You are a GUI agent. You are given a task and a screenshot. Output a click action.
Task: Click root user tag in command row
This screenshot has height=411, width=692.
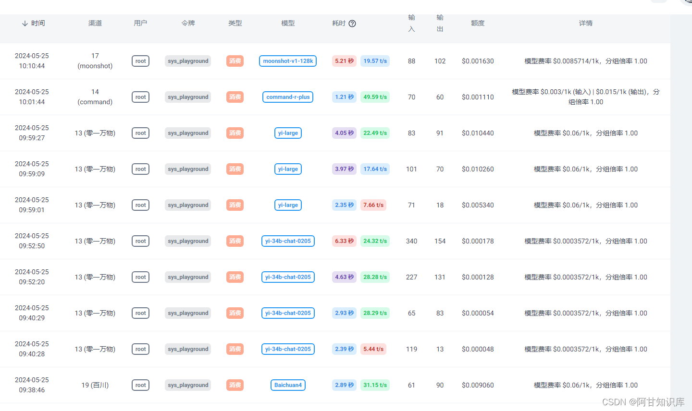tap(140, 97)
